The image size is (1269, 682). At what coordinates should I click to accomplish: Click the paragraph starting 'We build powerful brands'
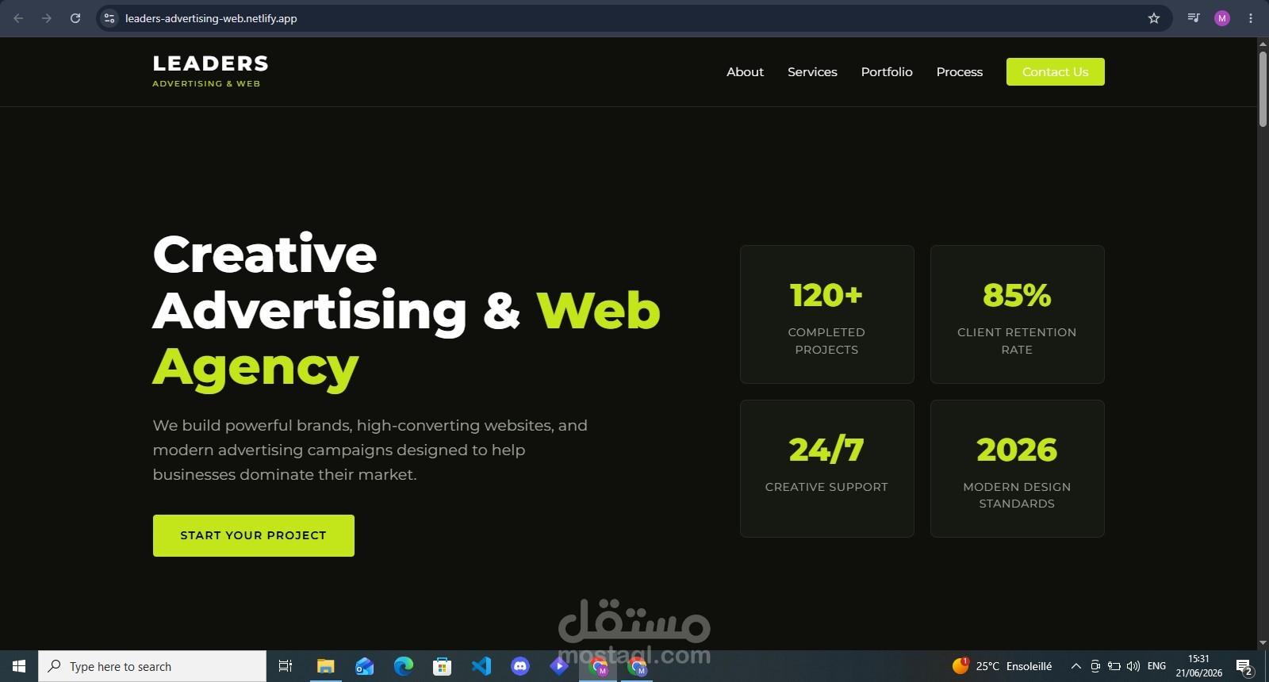click(370, 450)
